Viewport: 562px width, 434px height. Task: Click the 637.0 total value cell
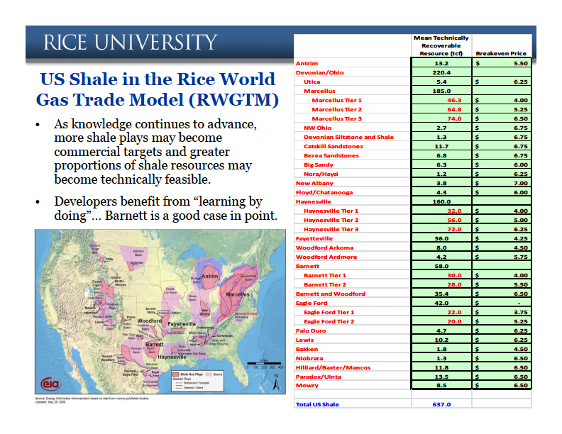[441, 404]
